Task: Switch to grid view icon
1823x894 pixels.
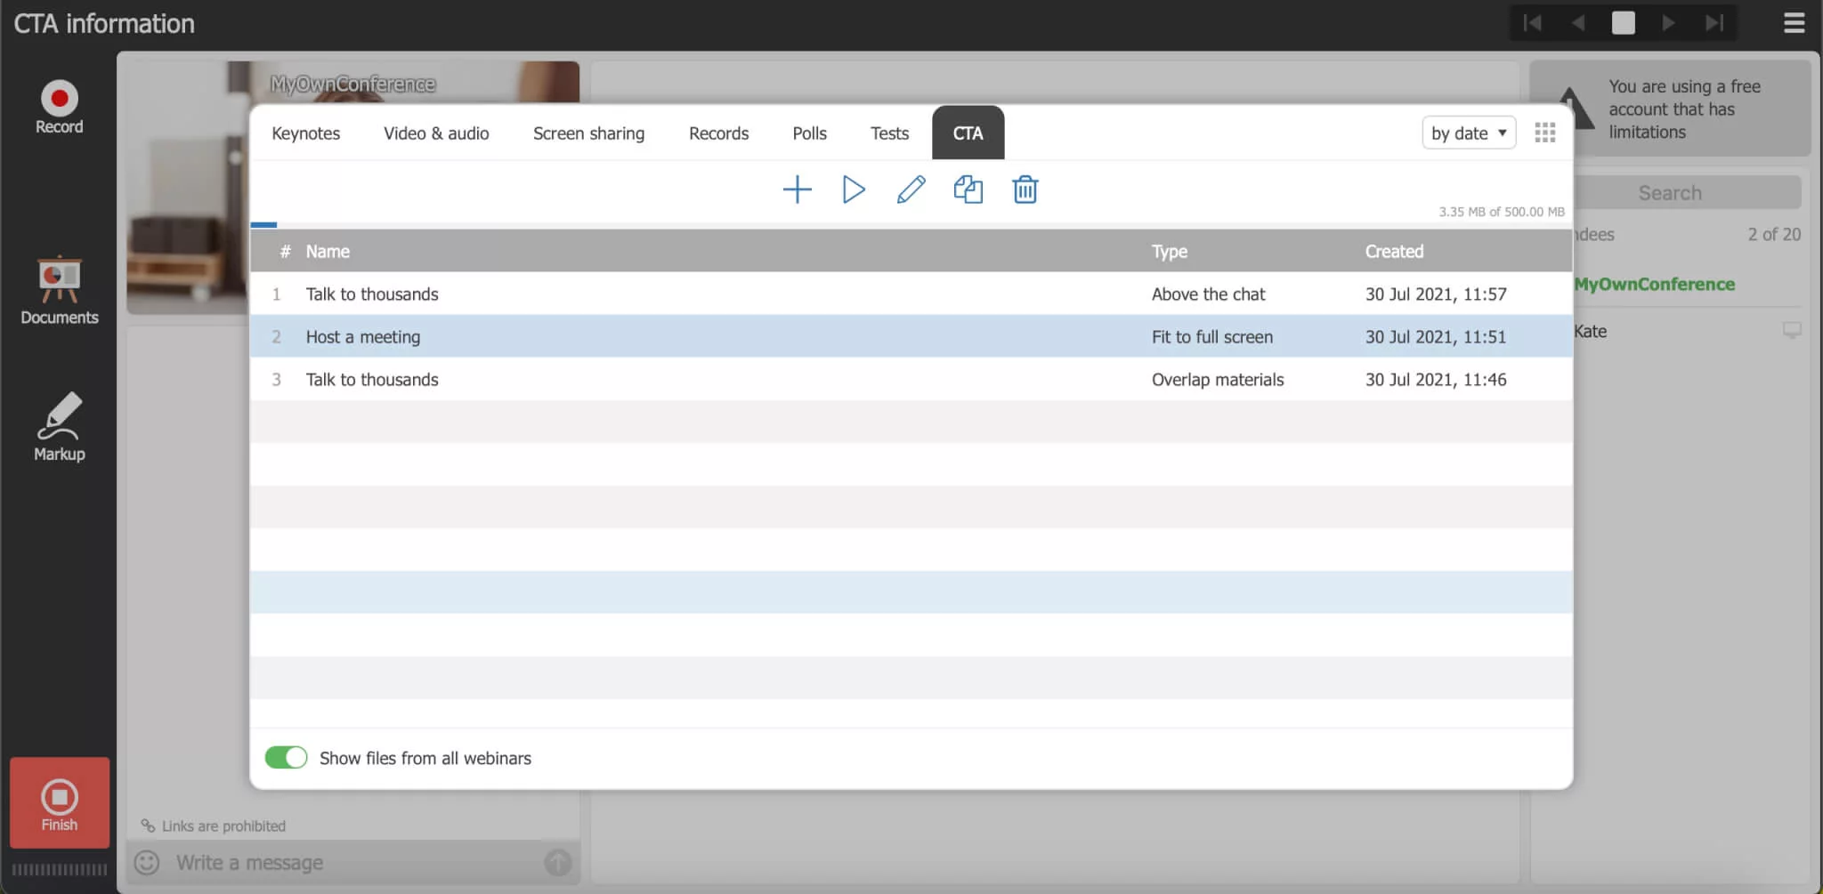Action: 1544,133
